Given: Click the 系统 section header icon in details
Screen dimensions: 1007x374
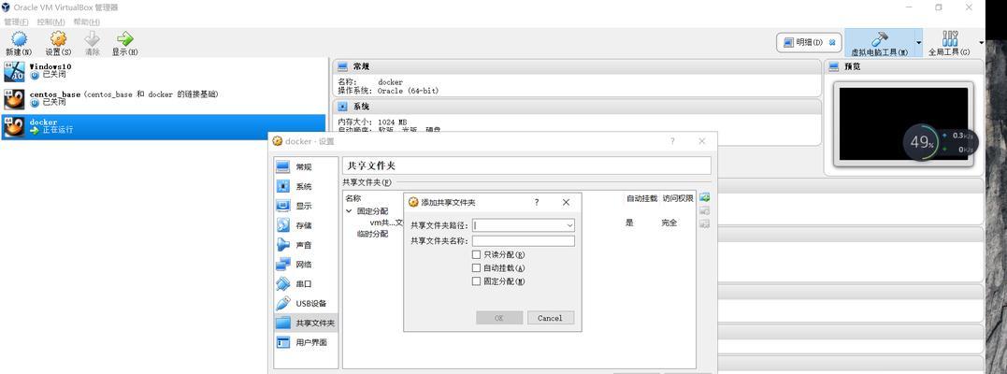Looking at the screenshot, I should pyautogui.click(x=342, y=107).
